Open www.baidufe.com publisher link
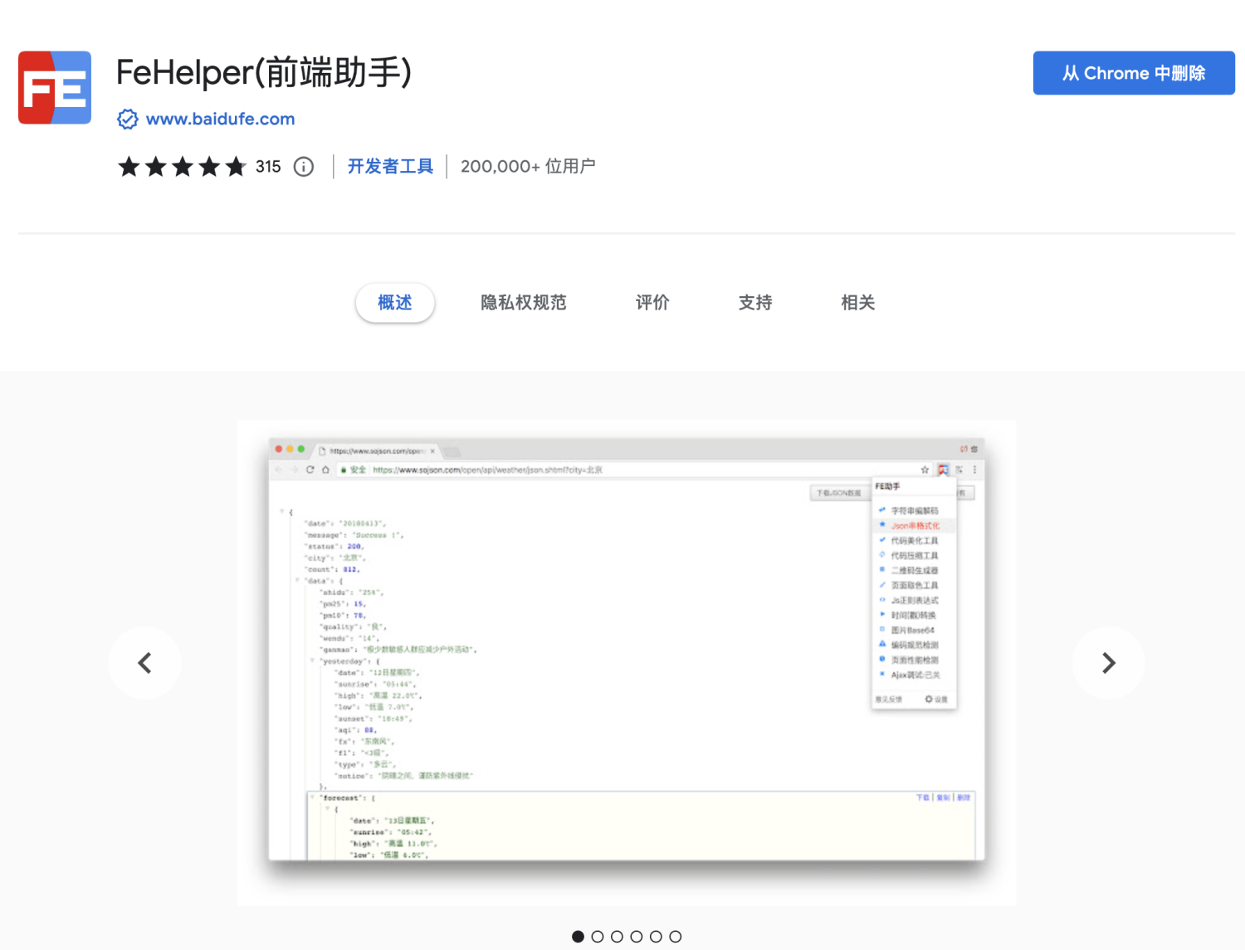1245x950 pixels. coord(220,119)
